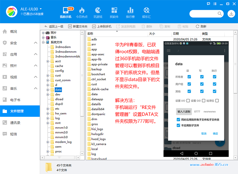Select the hisi_logs folder in file list
238x174 pixels.
(x=97, y=129)
